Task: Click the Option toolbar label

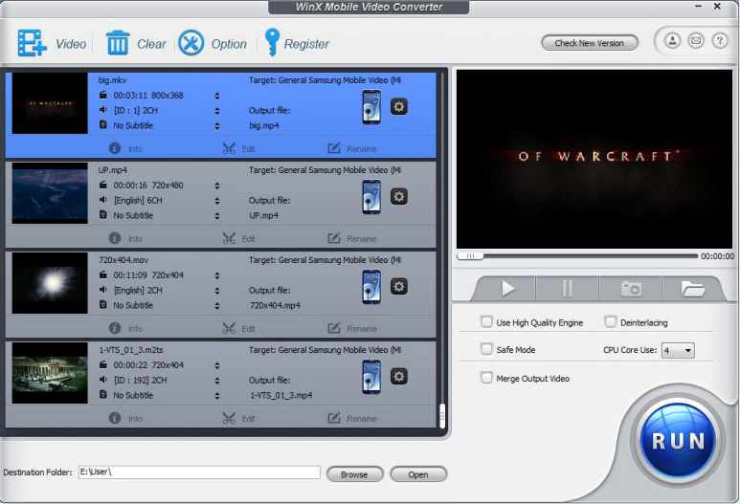Action: (x=229, y=44)
